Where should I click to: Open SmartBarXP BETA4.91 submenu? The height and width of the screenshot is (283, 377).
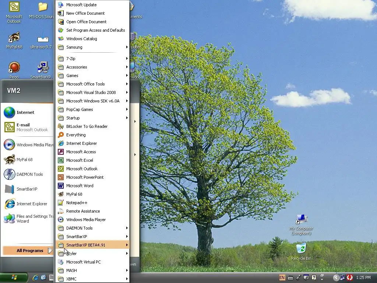92,245
